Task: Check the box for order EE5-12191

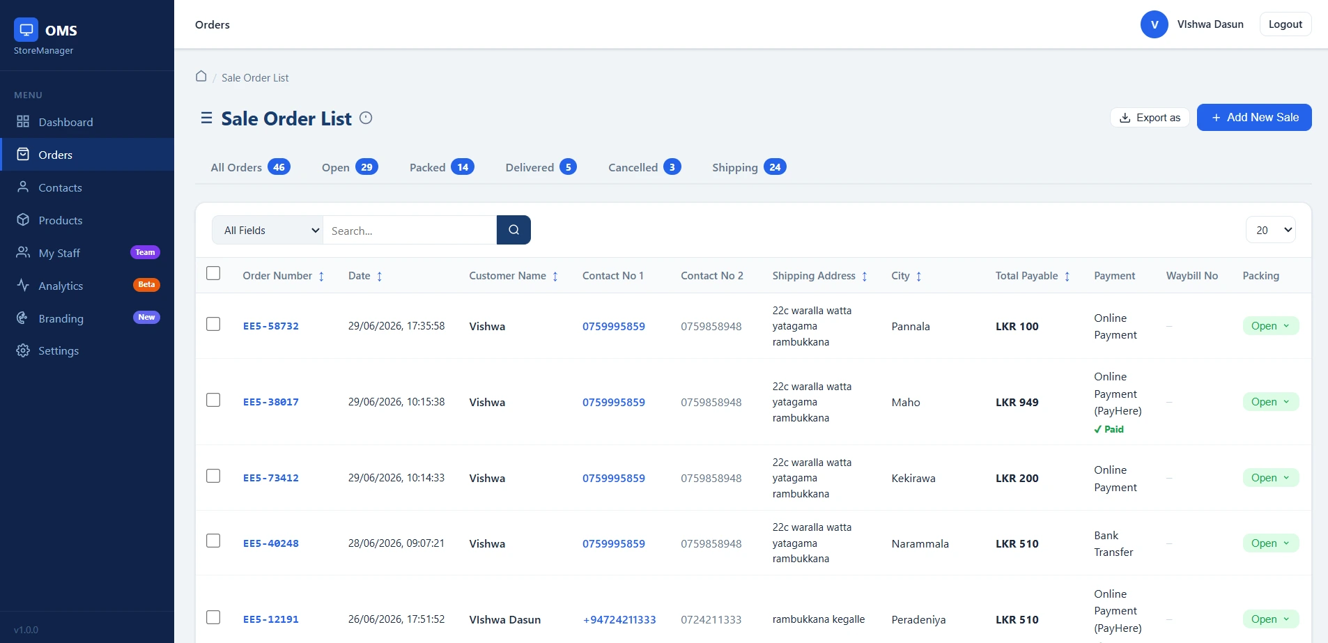Action: click(213, 617)
